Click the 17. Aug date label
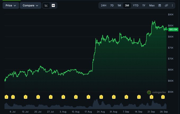The width and height of the screenshot is (180, 114). point(88,112)
